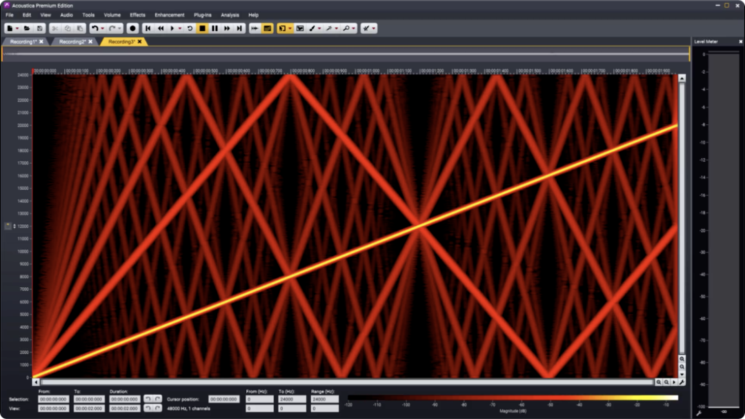Viewport: 745px width, 419px height.
Task: Click the Save file icon
Action: (40, 28)
